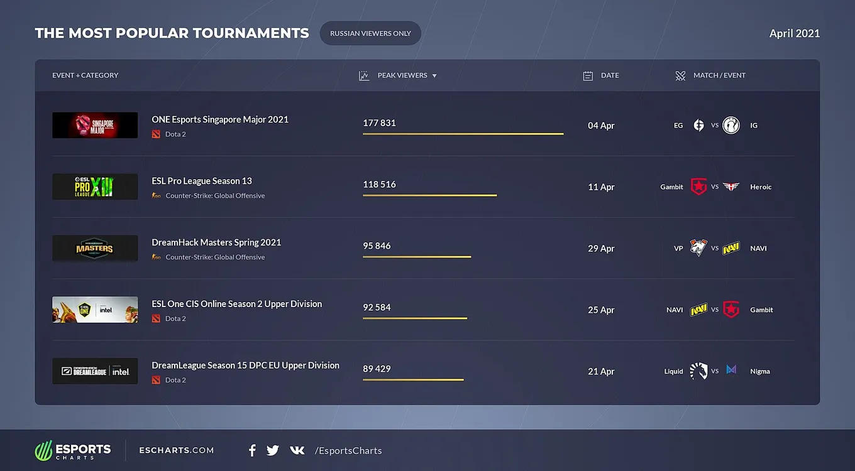
Task: Click the Dota 2 icon under DreamLeague Season 15
Action: coord(156,381)
